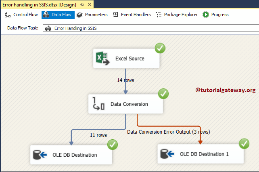Click the Data Conversion transformation icon

point(98,104)
